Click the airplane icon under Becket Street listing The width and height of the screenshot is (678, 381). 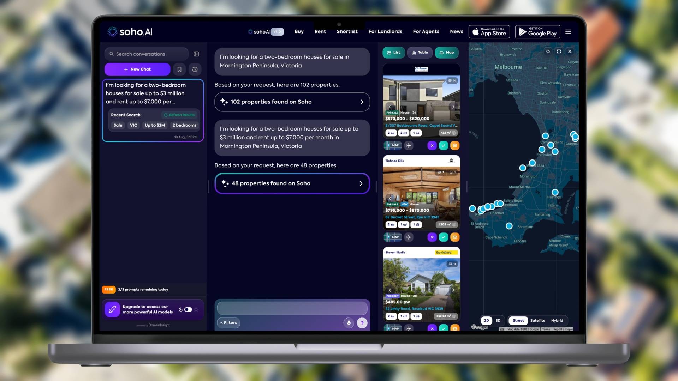pyautogui.click(x=409, y=237)
